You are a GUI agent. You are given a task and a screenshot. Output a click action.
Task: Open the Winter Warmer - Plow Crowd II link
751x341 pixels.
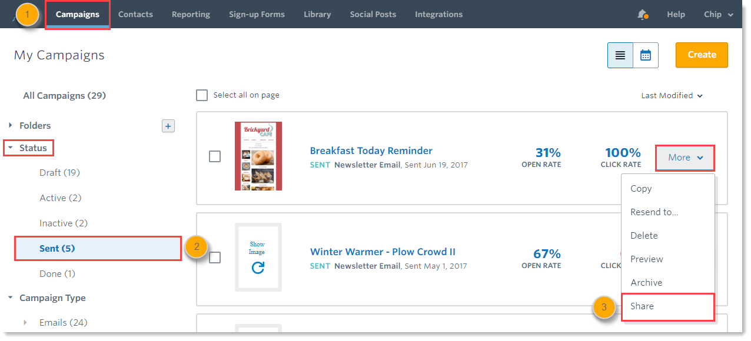point(383,252)
